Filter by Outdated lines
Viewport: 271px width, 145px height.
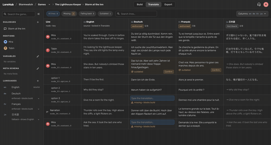click(105, 14)
